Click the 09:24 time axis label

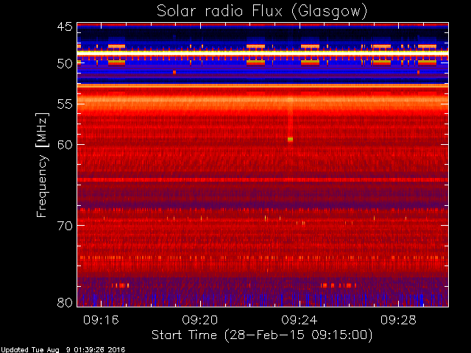[300, 321]
